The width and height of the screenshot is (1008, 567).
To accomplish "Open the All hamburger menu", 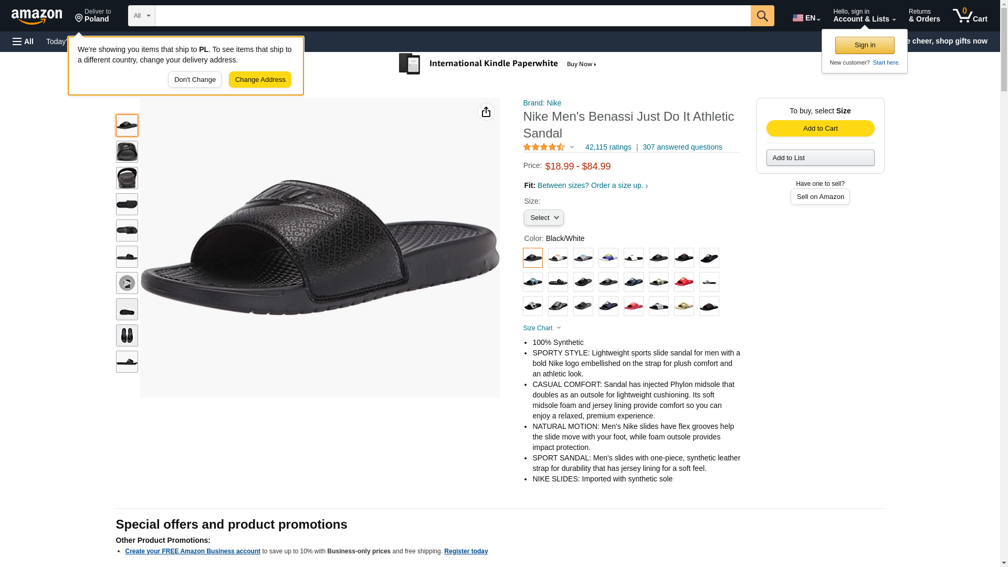I will coord(23,41).
